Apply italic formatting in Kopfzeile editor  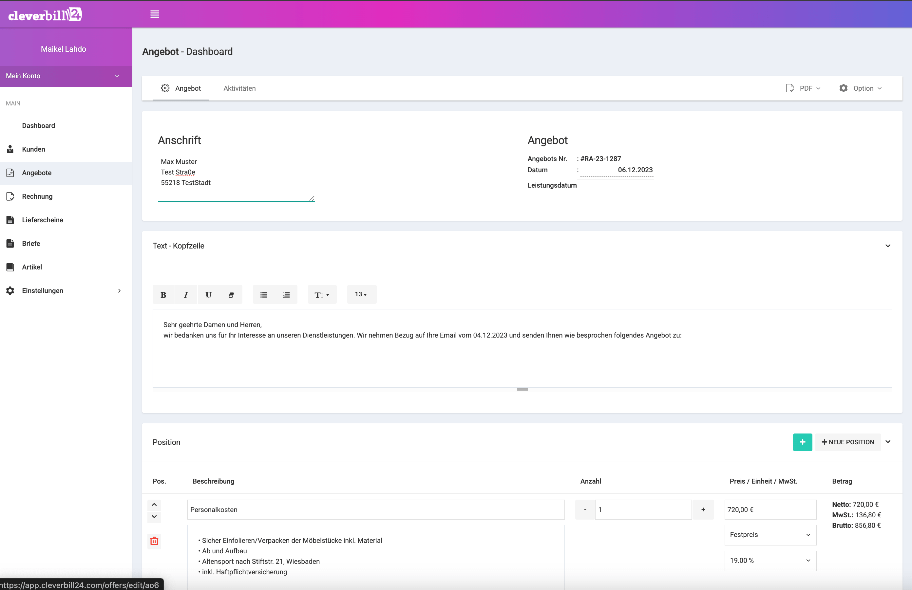click(186, 294)
